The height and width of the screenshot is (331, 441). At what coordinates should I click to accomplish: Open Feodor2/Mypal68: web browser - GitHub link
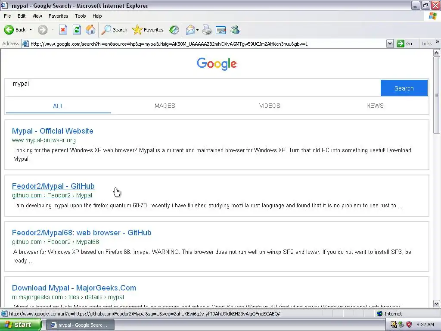81,232
